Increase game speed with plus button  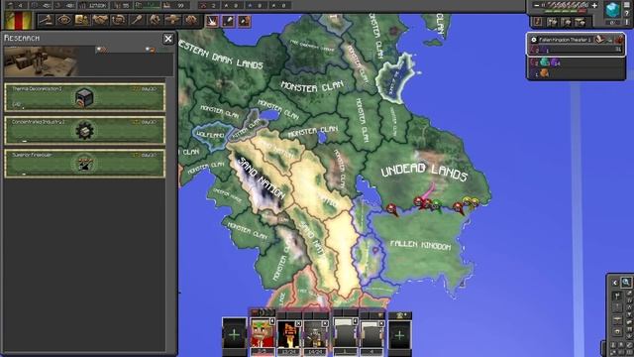click(x=594, y=6)
